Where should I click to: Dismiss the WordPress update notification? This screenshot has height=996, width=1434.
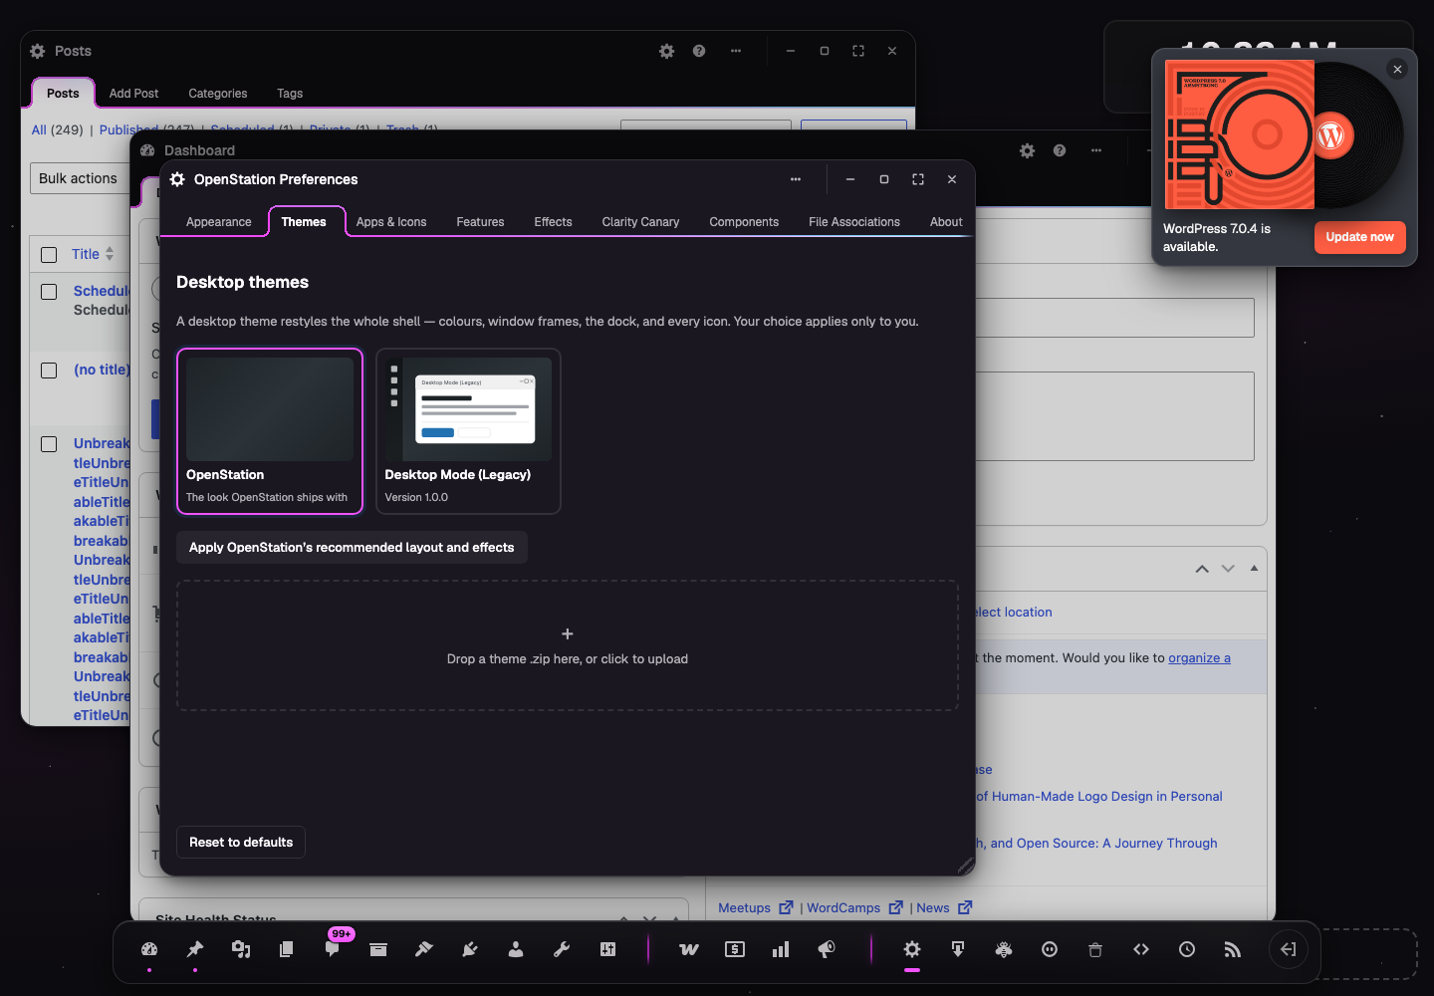[x=1397, y=70]
